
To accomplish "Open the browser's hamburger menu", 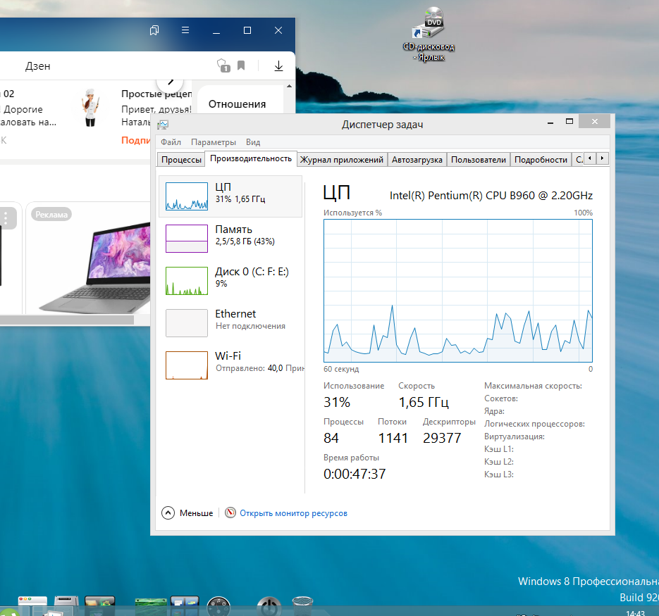I will pos(185,30).
